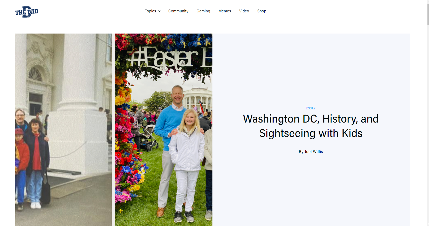
Task: Click author name Joel Willis
Action: pos(314,152)
